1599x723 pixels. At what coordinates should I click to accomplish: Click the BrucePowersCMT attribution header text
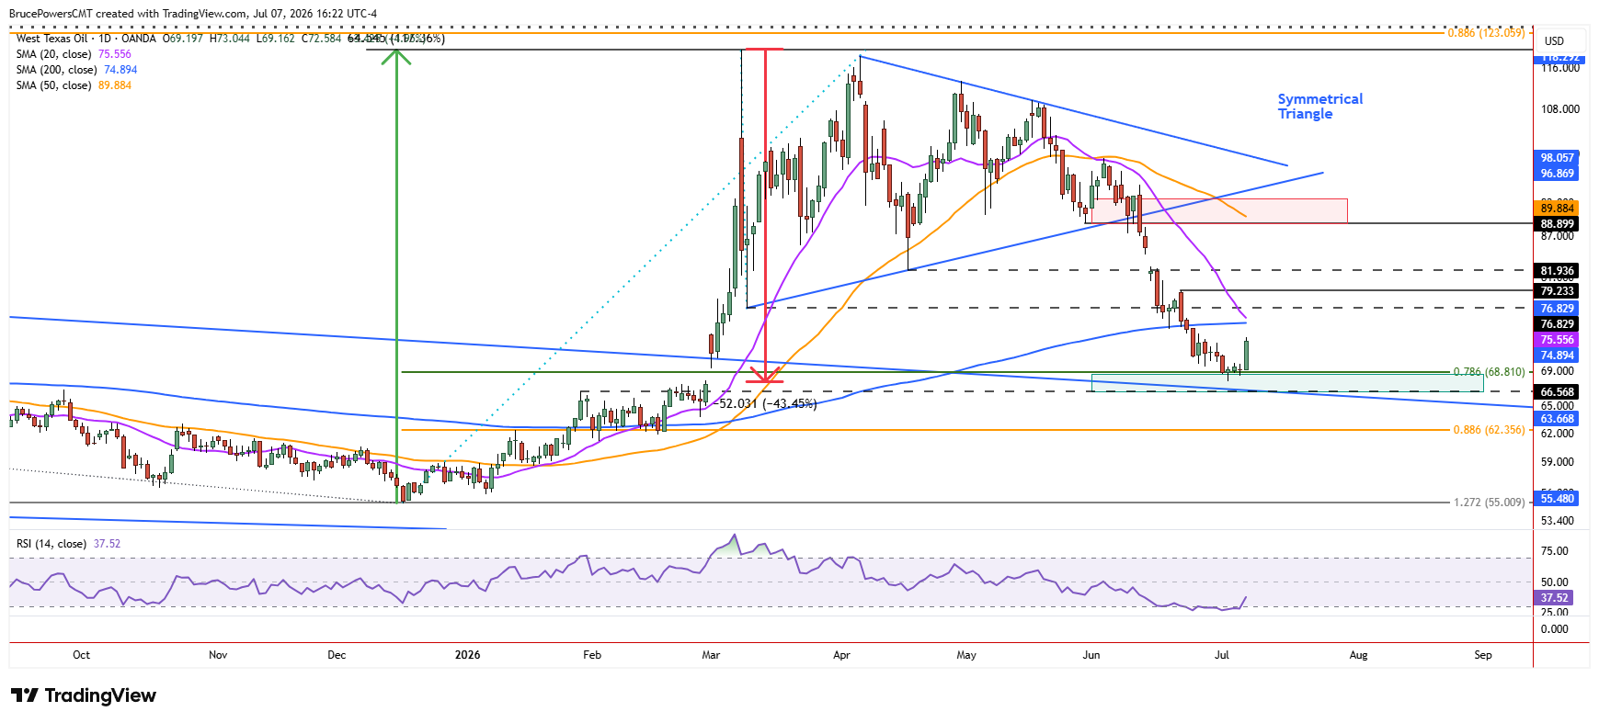coord(193,14)
